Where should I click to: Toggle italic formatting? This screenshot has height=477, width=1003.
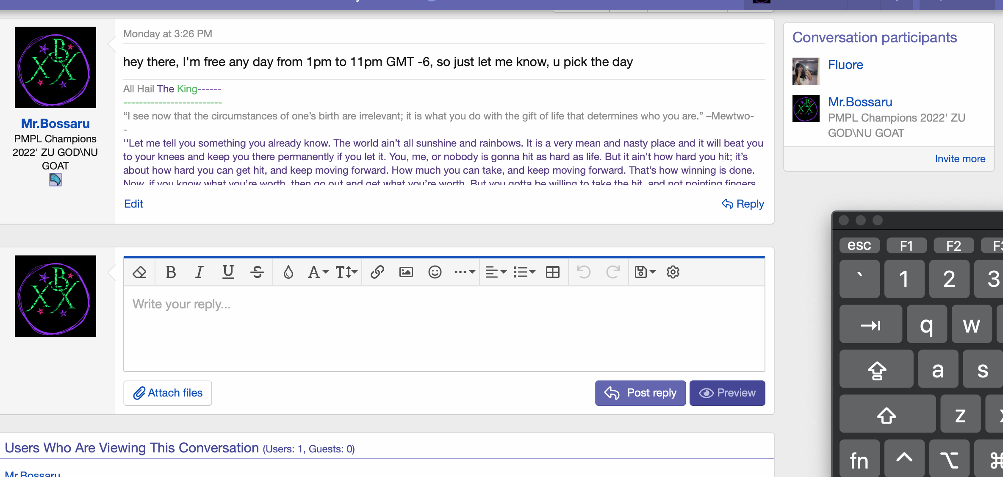(199, 272)
